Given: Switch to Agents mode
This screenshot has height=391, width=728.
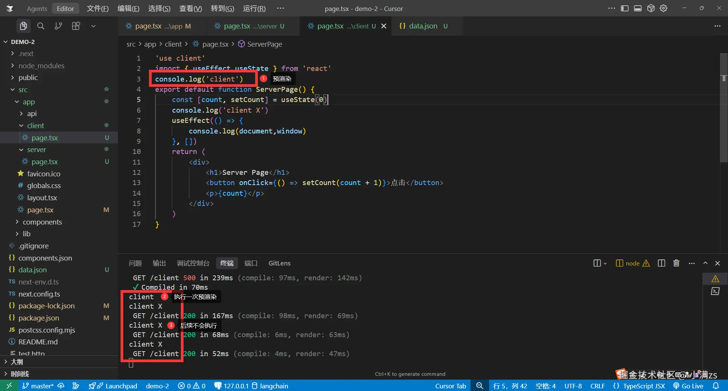Looking at the screenshot, I should [x=37, y=8].
